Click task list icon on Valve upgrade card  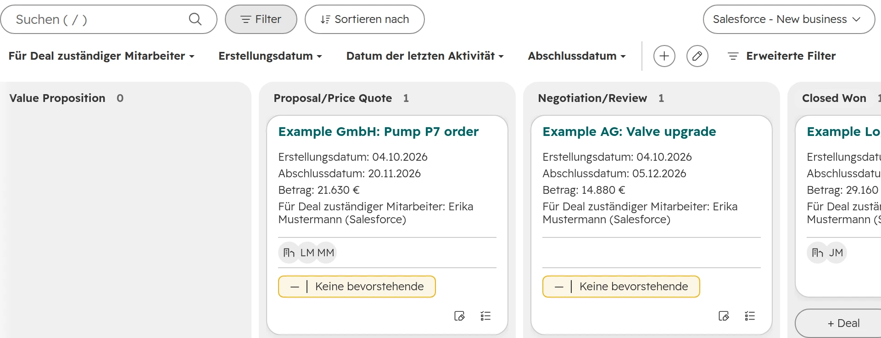click(750, 316)
